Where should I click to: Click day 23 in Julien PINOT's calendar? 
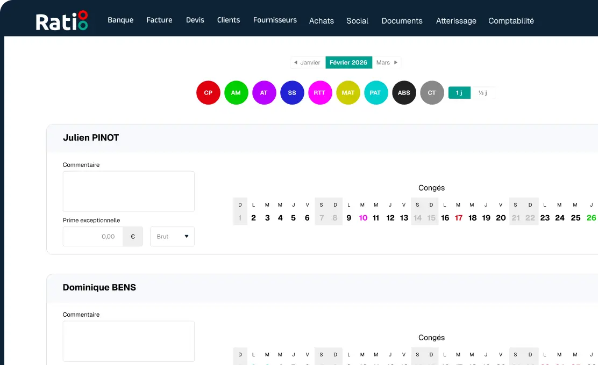(545, 218)
